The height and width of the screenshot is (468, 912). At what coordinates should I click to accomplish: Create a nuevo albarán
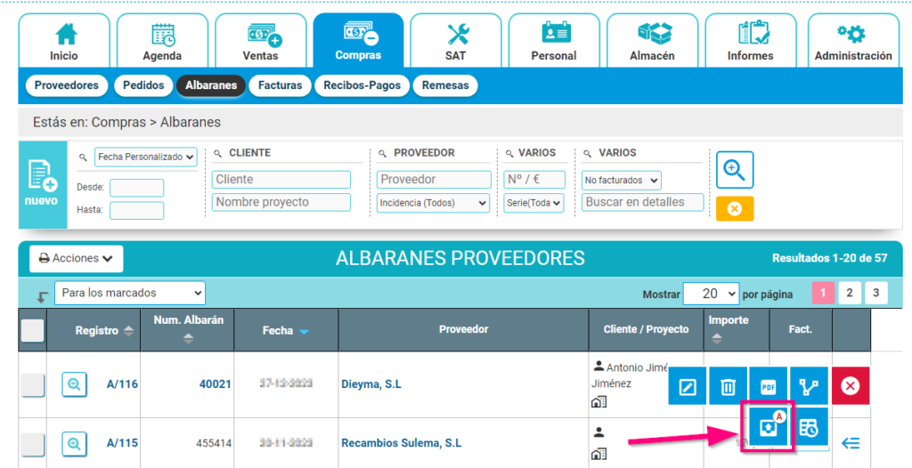[x=44, y=184]
